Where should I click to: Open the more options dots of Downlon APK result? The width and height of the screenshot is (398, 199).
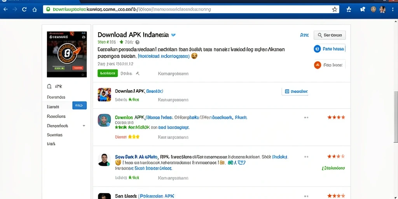point(306,117)
